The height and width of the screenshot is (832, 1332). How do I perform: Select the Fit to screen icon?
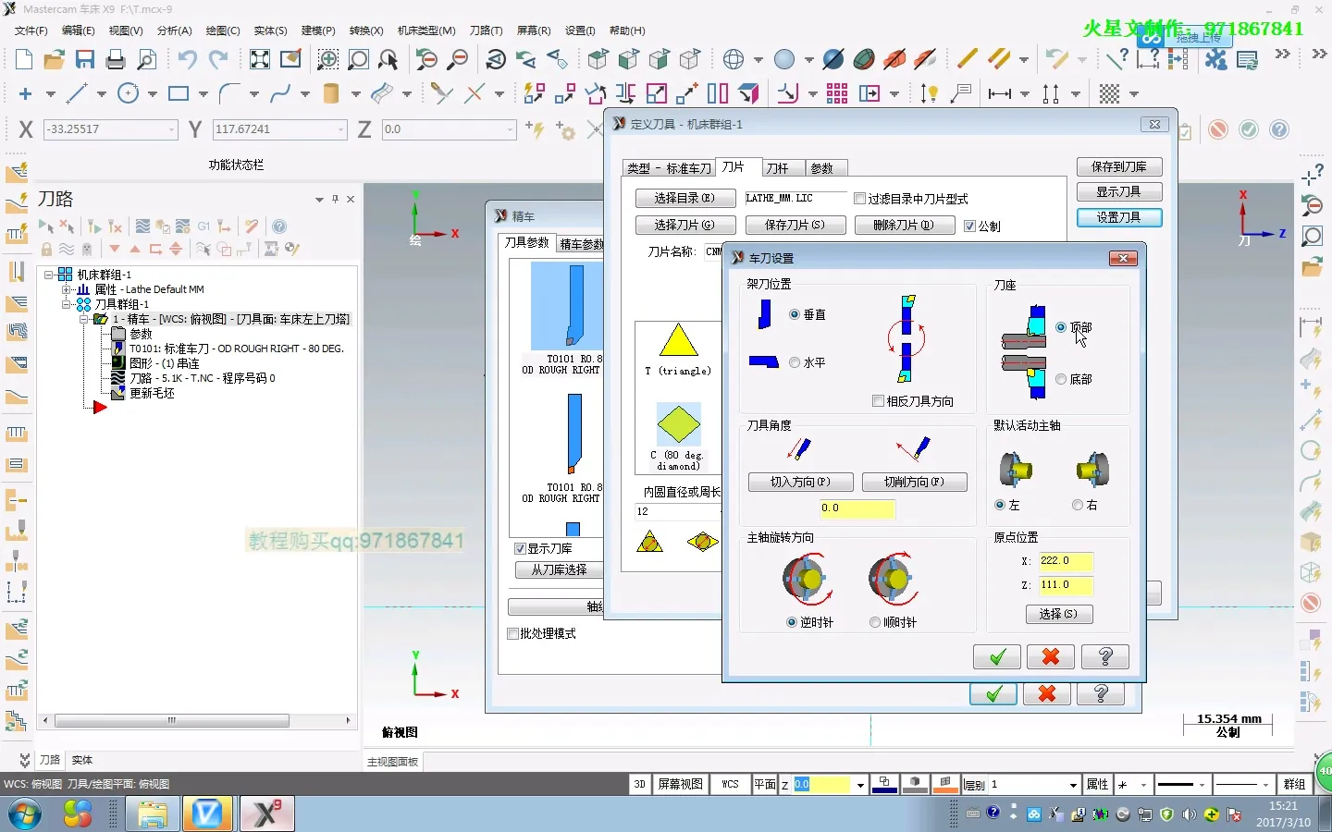click(x=260, y=59)
